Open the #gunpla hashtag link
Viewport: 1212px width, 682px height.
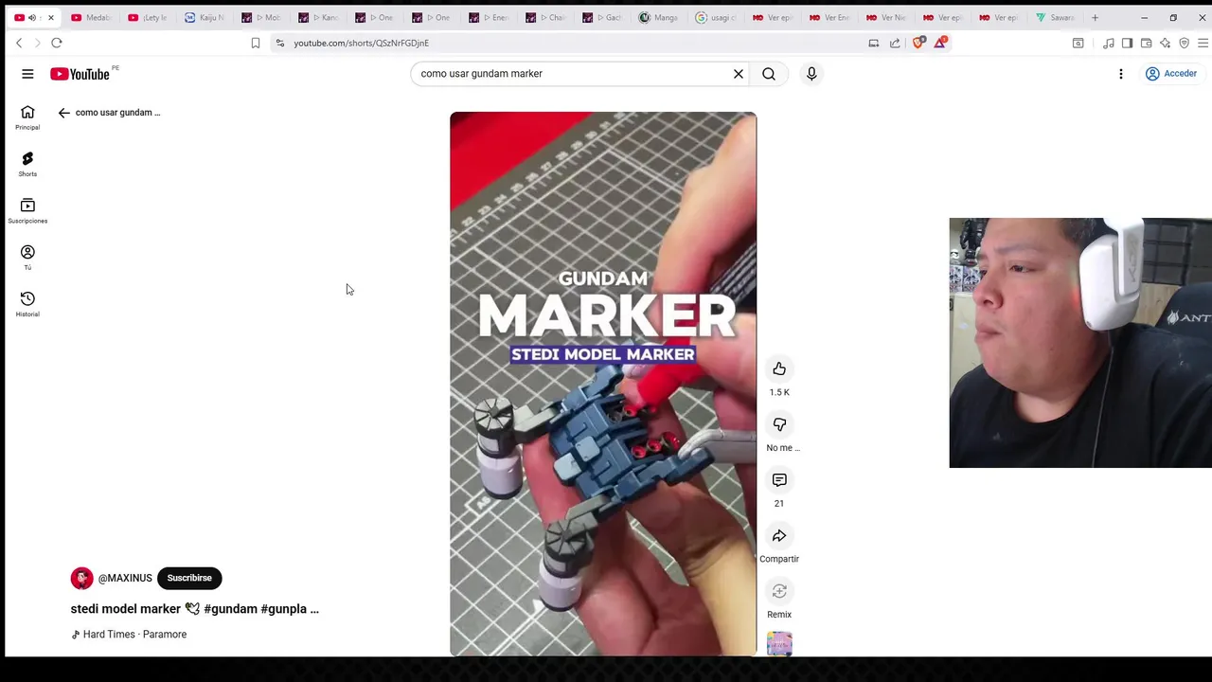(x=283, y=609)
